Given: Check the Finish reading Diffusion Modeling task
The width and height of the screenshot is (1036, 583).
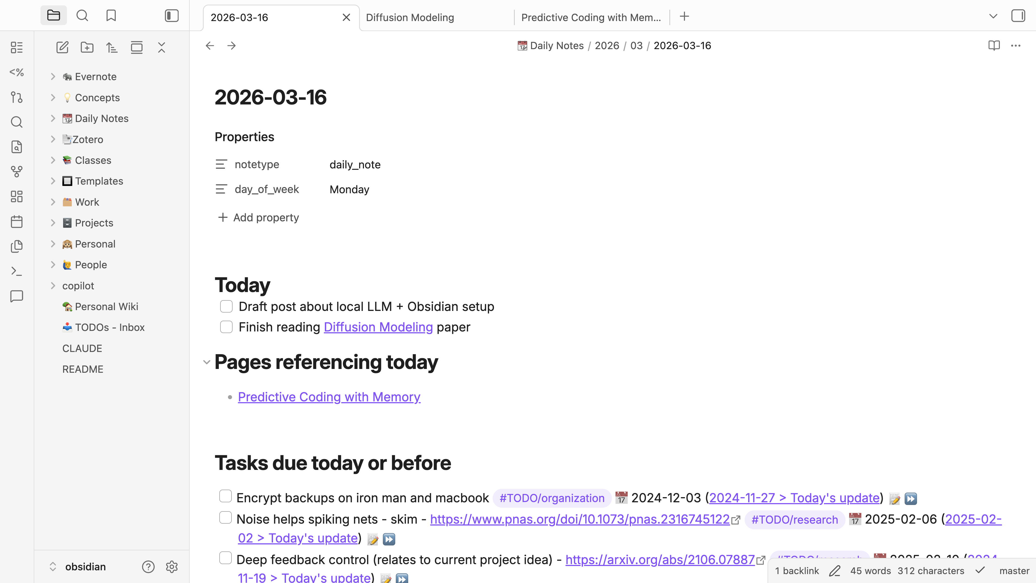Looking at the screenshot, I should click(x=226, y=327).
